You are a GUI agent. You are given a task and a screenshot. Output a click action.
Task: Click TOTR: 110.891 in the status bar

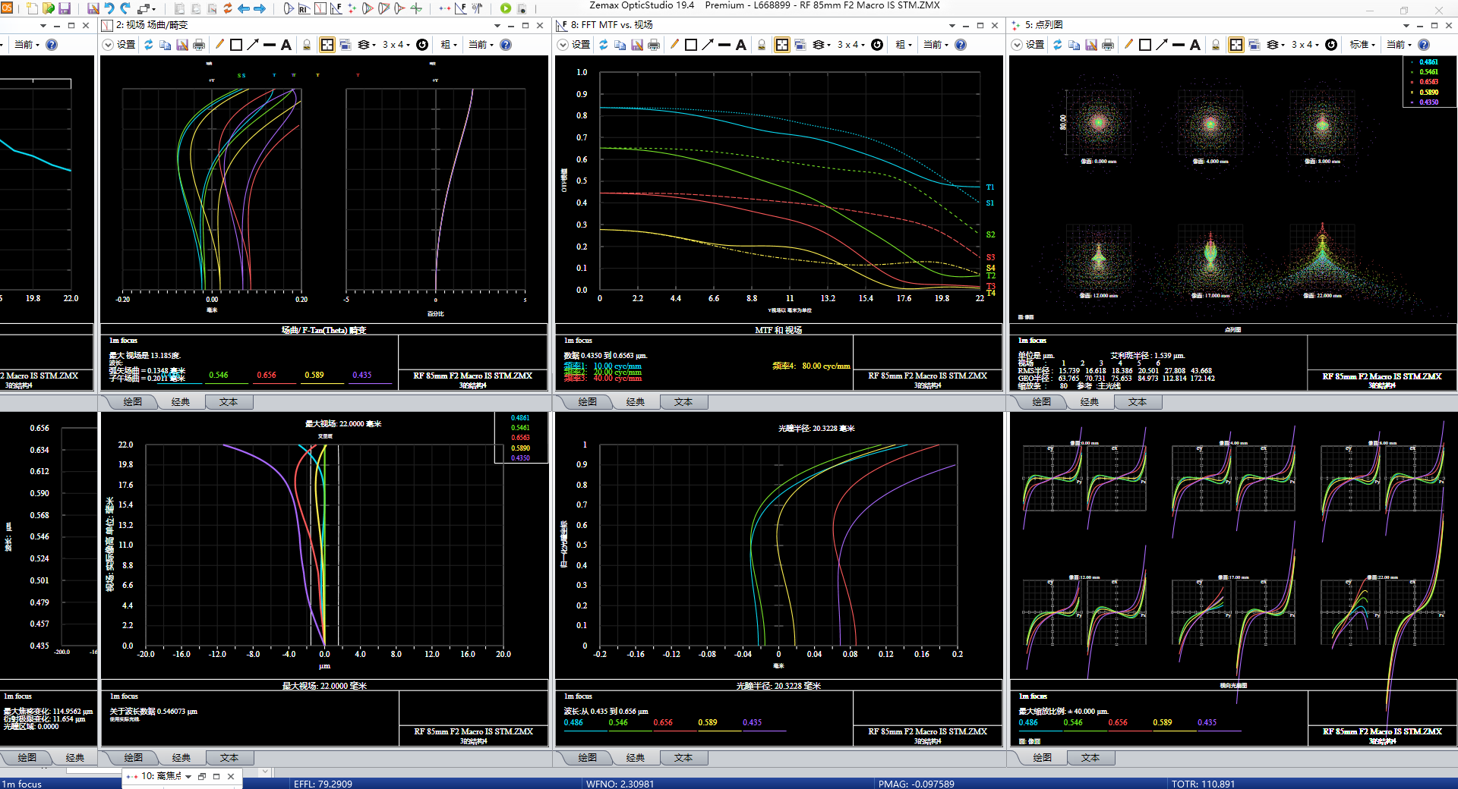coord(1203,784)
